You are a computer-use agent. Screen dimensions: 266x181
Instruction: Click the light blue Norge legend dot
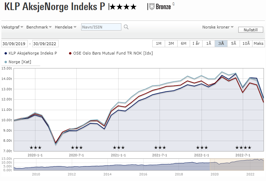pos(6,62)
